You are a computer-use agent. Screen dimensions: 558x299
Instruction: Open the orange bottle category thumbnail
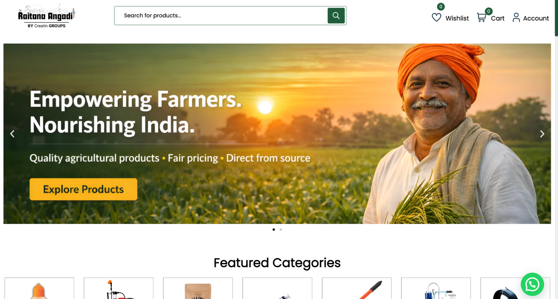point(39,289)
